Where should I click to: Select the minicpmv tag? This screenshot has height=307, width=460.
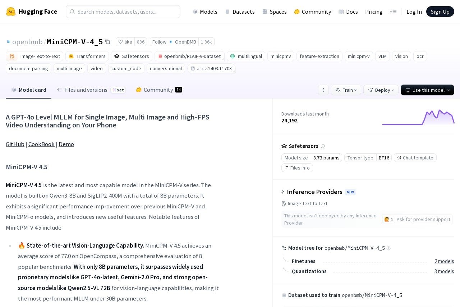[281, 56]
